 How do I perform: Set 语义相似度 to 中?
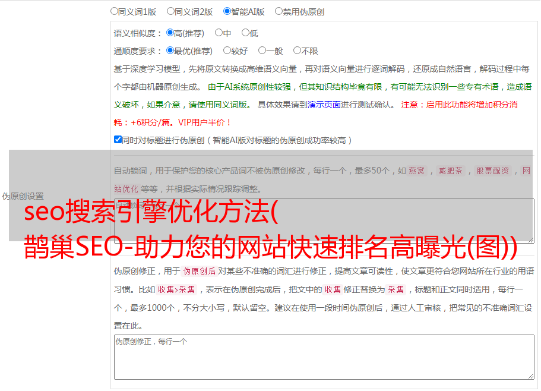click(219, 33)
